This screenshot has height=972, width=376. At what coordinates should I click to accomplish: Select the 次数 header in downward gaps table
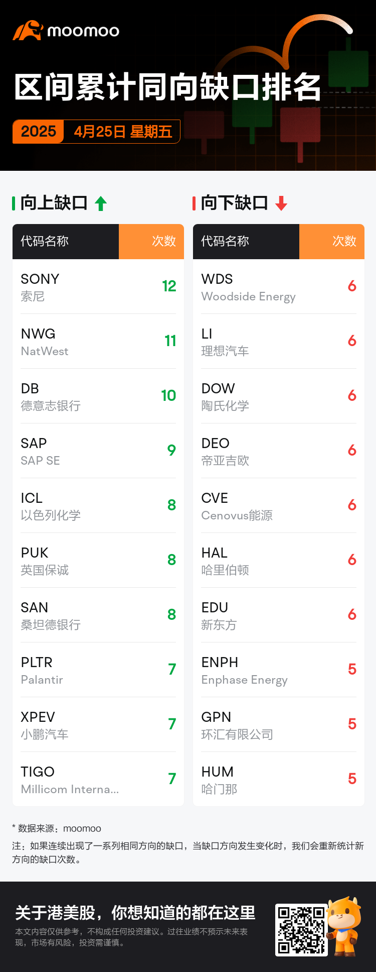344,241
